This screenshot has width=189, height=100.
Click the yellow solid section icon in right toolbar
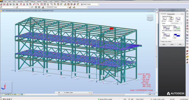click(187, 57)
